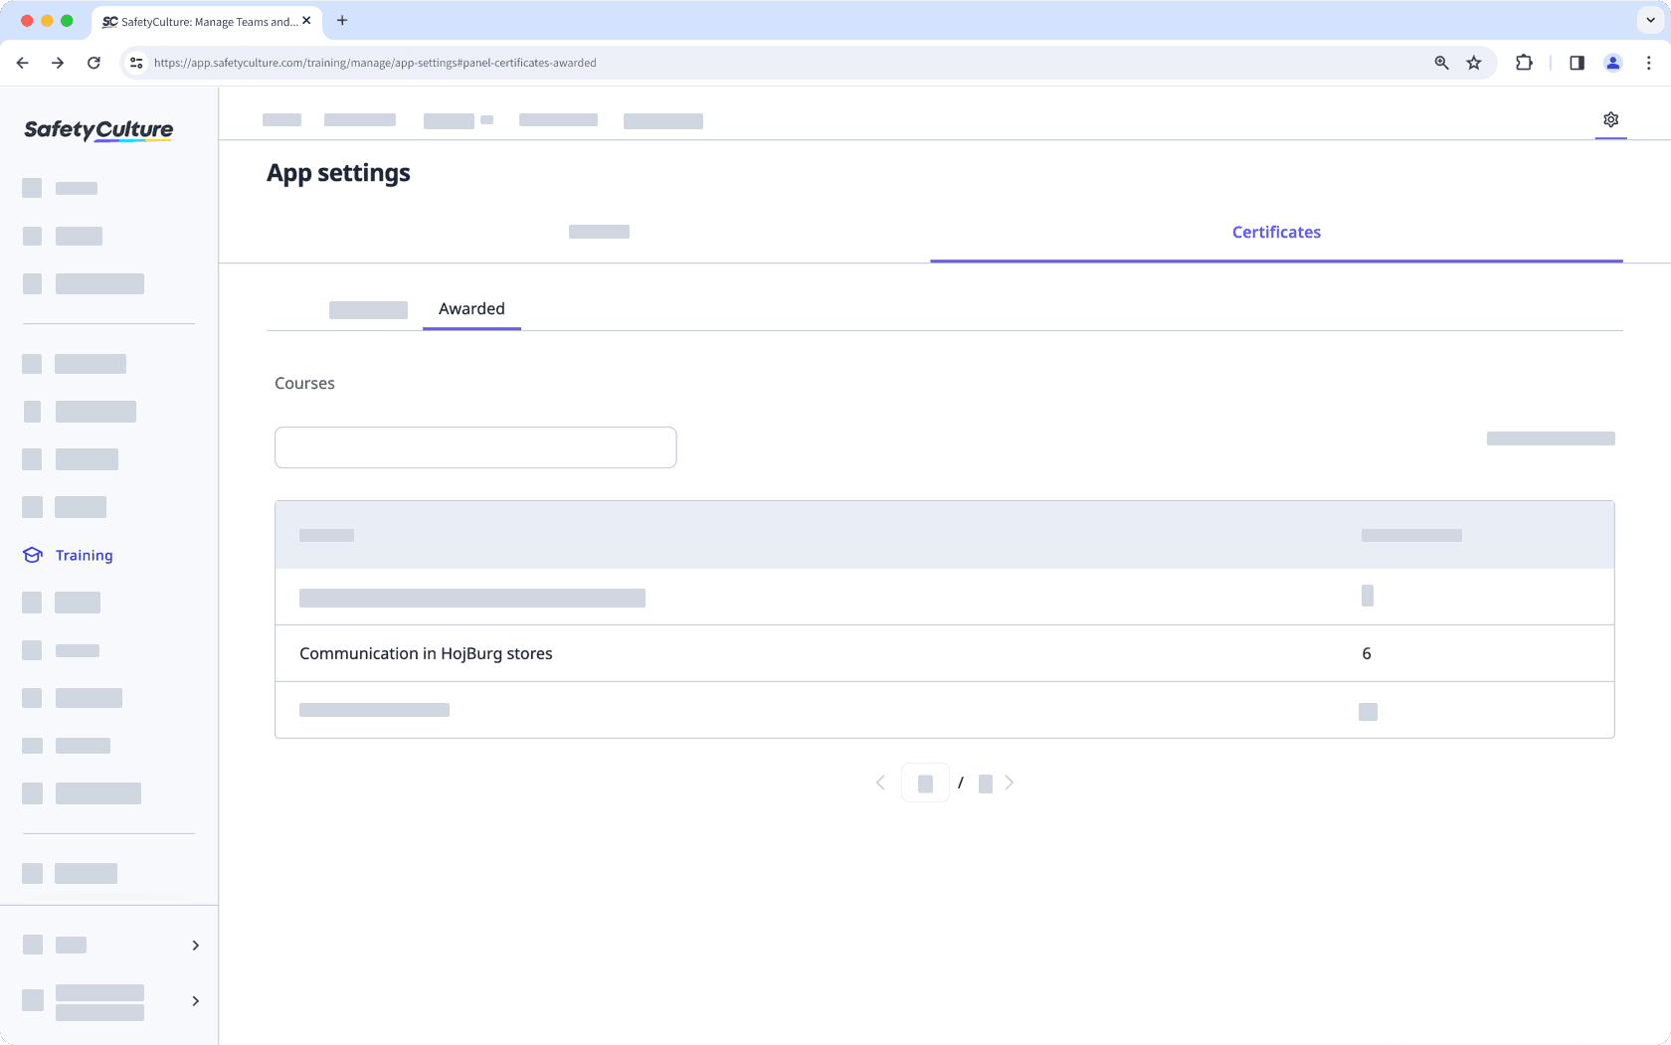Reload the page
The width and height of the screenshot is (1671, 1045).
93,63
